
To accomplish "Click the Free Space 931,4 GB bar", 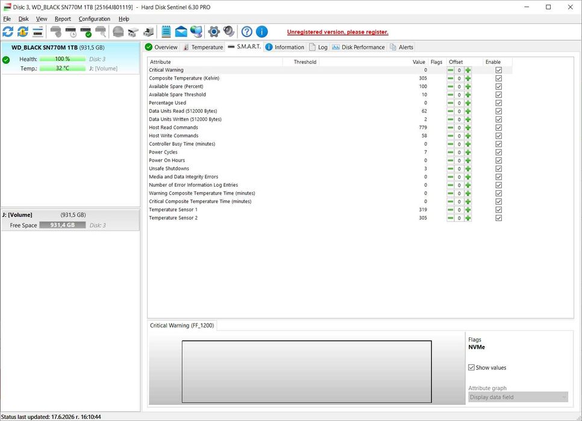I will pyautogui.click(x=63, y=225).
